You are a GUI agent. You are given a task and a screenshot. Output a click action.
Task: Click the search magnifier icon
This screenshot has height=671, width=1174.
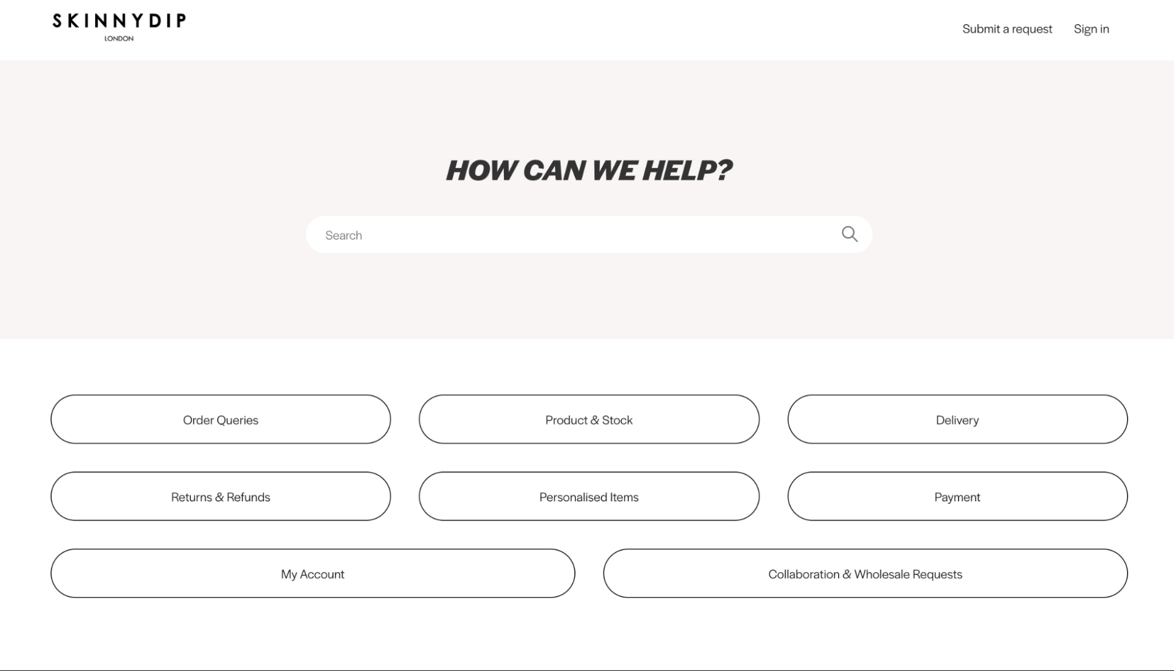coord(850,234)
